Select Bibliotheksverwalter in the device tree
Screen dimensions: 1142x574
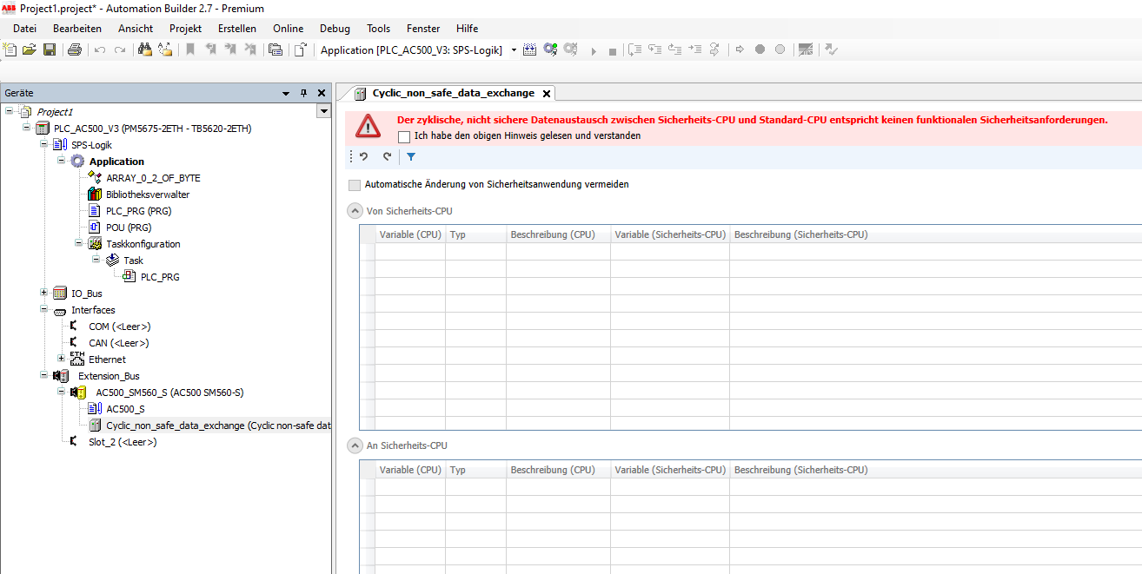pyautogui.click(x=148, y=195)
